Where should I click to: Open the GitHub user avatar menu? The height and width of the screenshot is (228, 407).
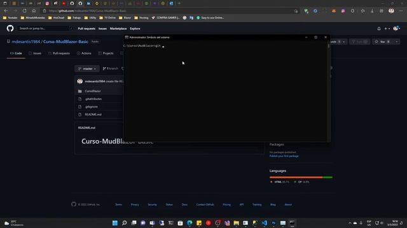(x=396, y=28)
